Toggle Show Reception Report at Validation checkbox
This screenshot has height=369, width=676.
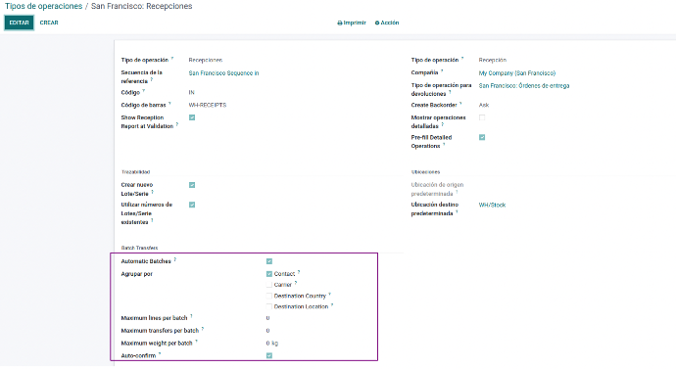[x=192, y=117]
